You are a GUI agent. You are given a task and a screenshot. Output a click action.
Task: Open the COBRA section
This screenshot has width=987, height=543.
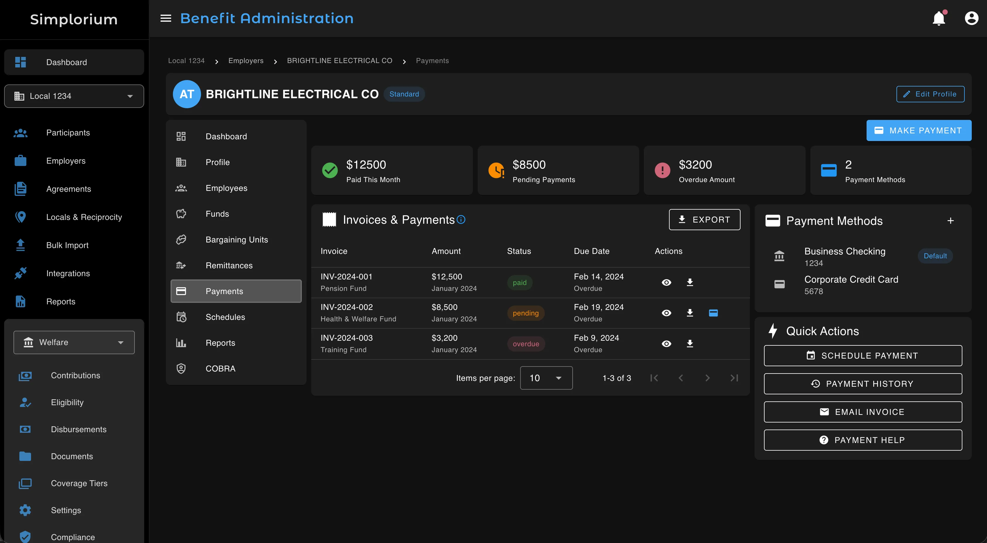tap(220, 368)
